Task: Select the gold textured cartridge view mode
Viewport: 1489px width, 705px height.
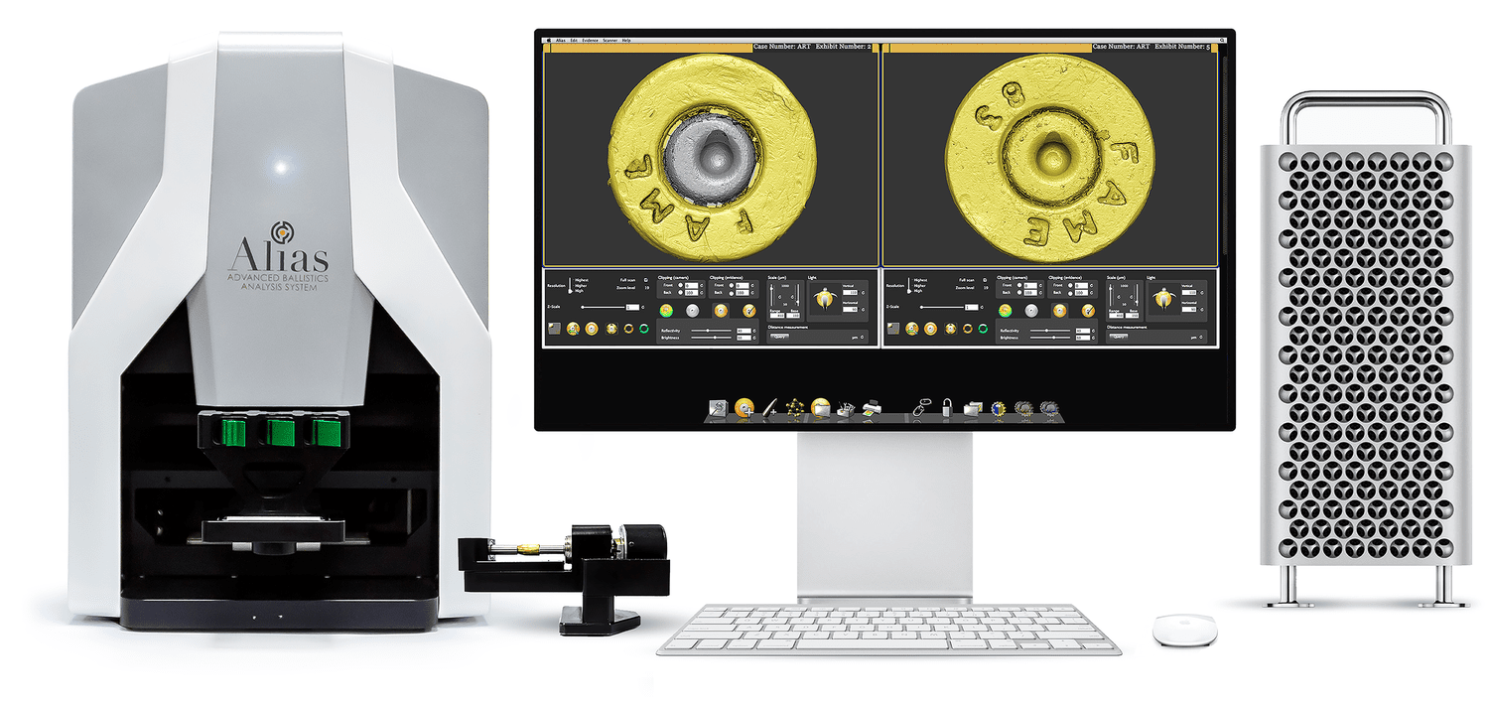Action: pos(722,311)
